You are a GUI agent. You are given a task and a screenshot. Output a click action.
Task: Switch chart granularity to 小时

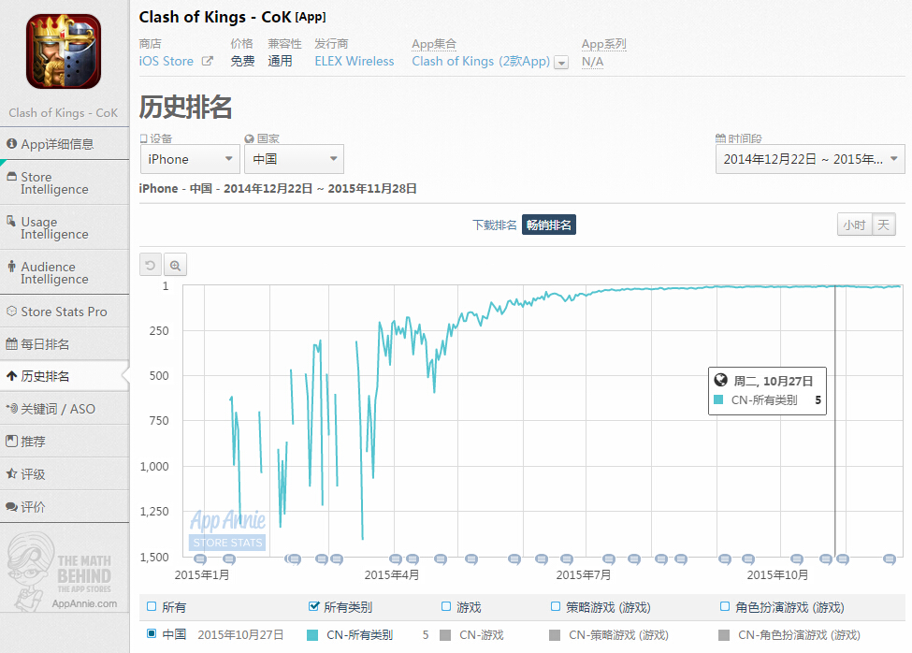(x=854, y=225)
